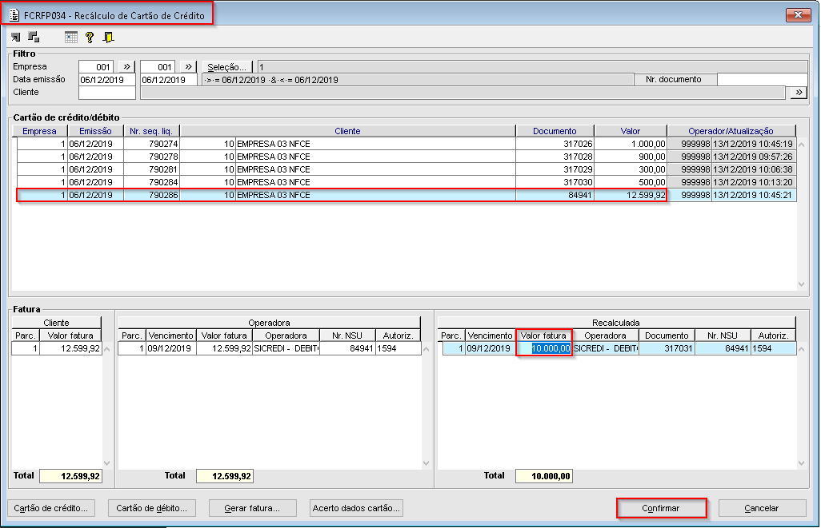Expand second Empresa lookup arrow button
The image size is (821, 528).
click(188, 67)
